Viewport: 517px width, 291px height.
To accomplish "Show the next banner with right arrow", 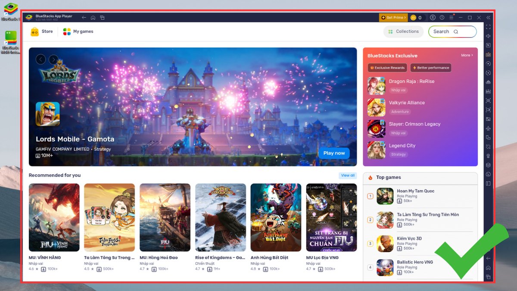I will click(53, 59).
